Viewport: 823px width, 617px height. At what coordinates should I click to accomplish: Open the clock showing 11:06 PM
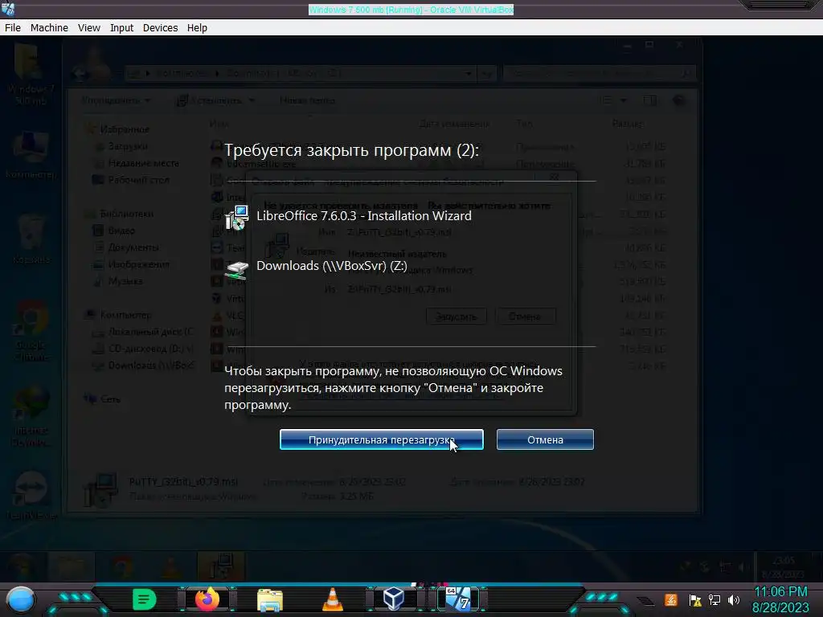click(x=780, y=599)
